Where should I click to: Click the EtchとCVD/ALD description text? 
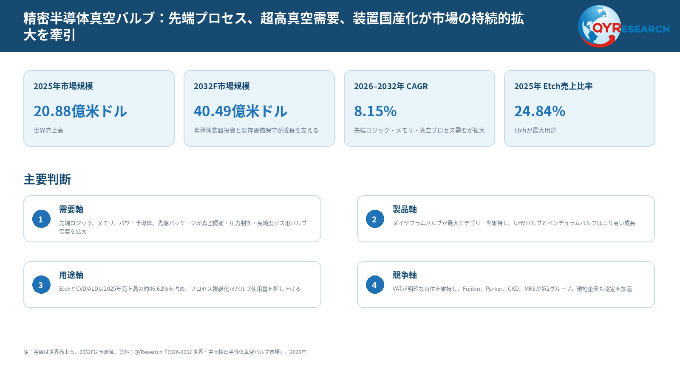point(180,289)
